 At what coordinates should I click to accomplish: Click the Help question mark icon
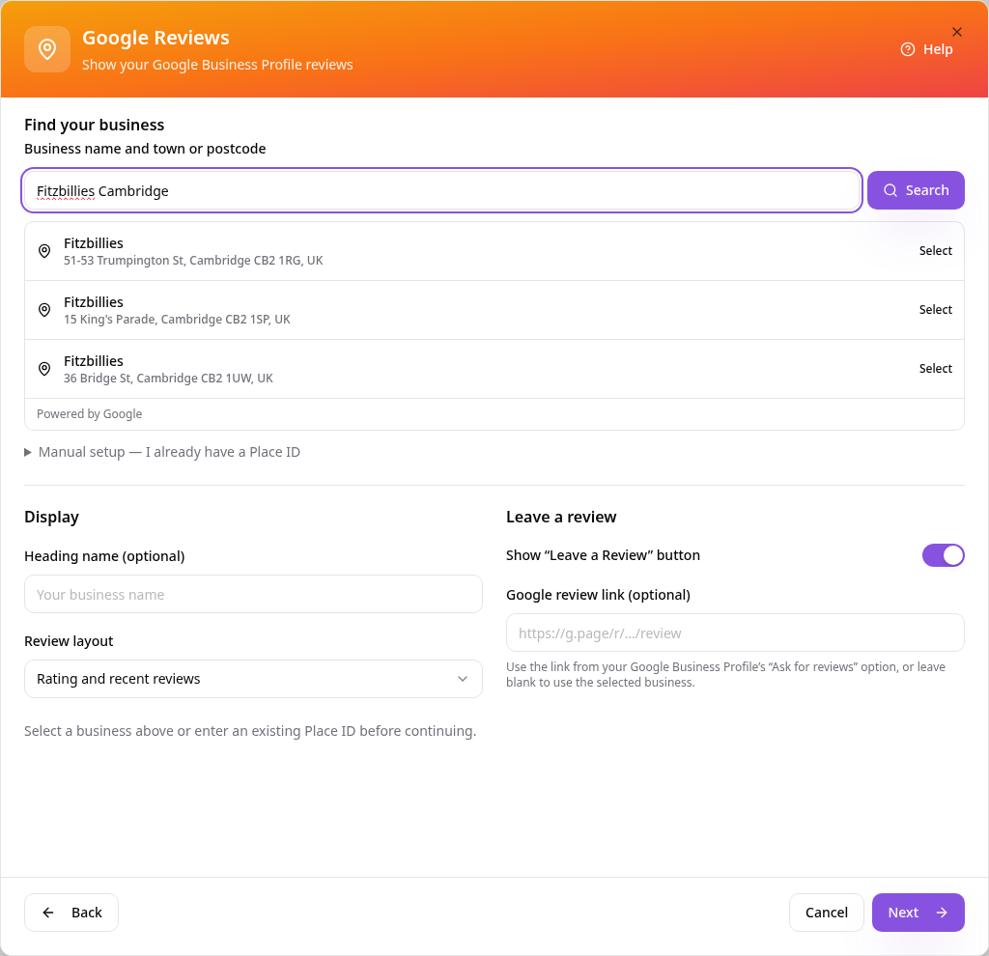click(x=908, y=49)
